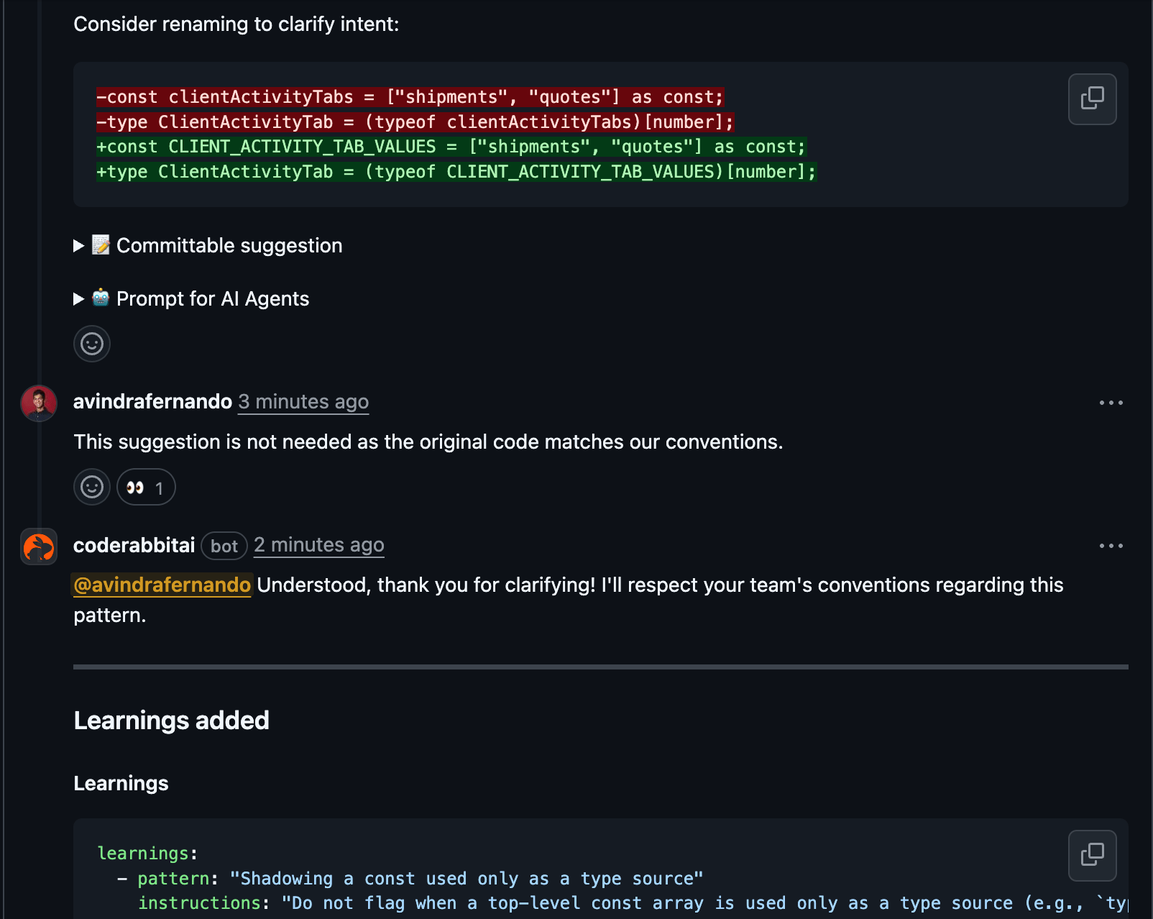Add emoji reaction to avindrafernando's comment
The width and height of the screenshot is (1153, 919).
[92, 488]
